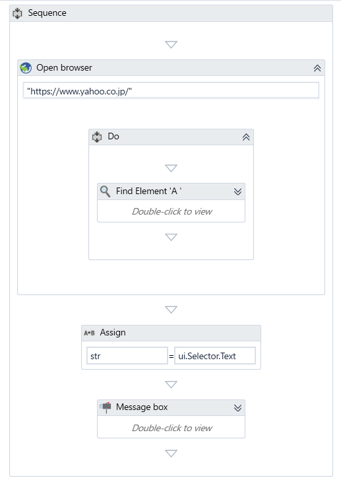Click the 'str' variable field in Assign
Viewport: 341px width, 482px height.
(127, 356)
